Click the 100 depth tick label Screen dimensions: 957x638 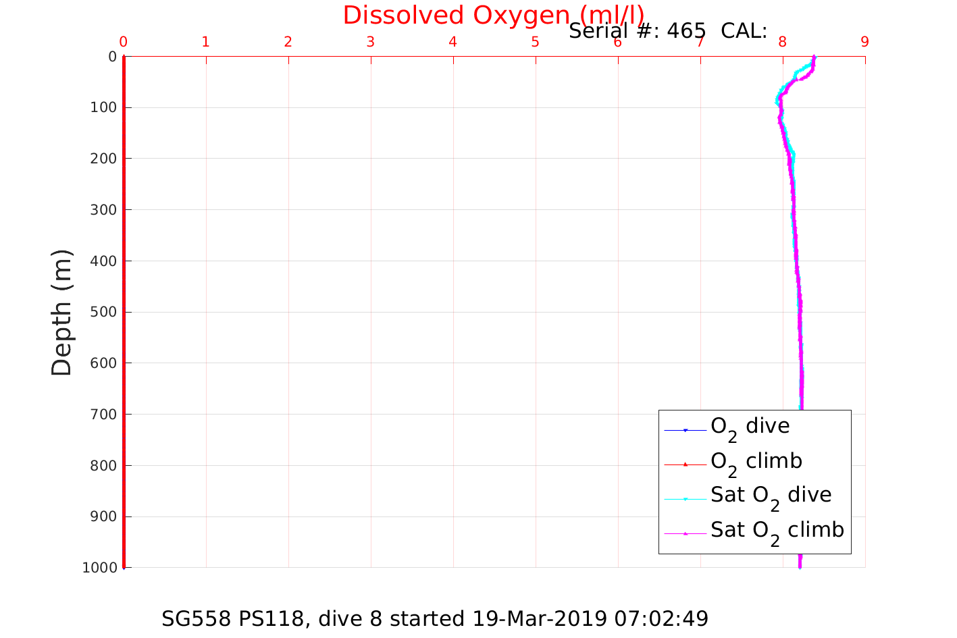103,107
